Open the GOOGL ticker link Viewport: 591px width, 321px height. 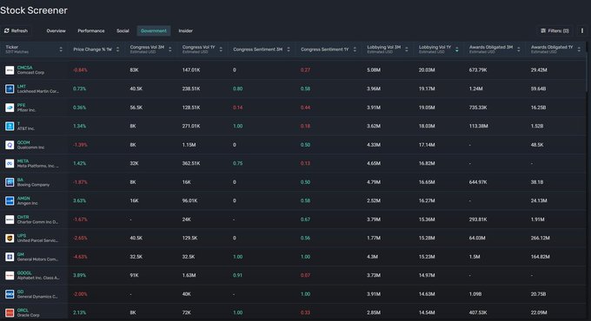pos(24,272)
